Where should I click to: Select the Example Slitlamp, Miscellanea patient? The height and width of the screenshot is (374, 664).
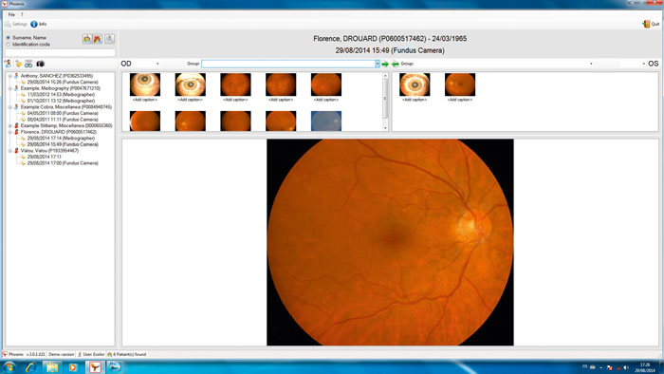[66, 126]
